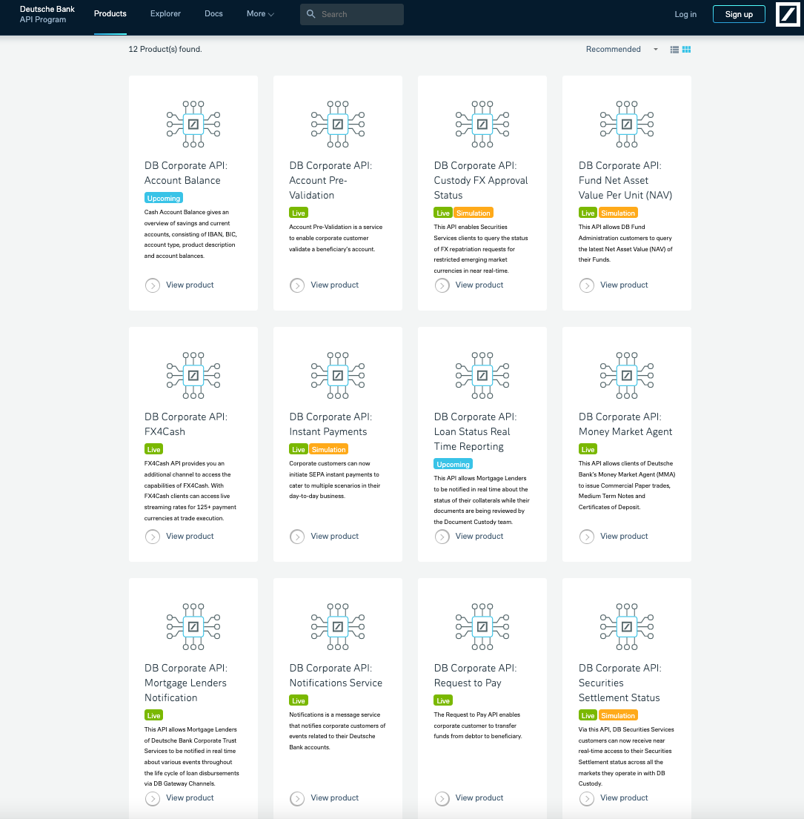Image resolution: width=804 pixels, height=819 pixels.
Task: Click the chip illustration on Account Balance card
Action: click(x=193, y=125)
